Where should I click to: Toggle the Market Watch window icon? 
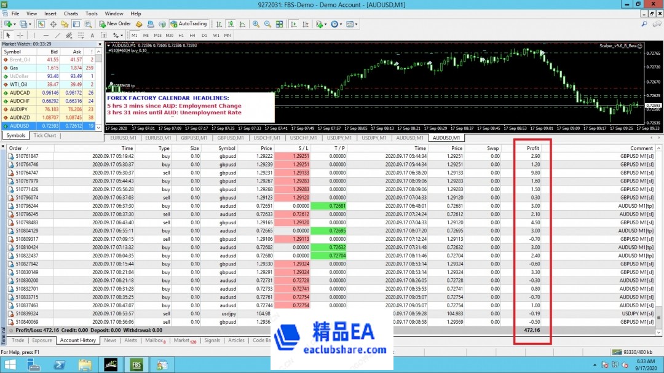point(41,24)
